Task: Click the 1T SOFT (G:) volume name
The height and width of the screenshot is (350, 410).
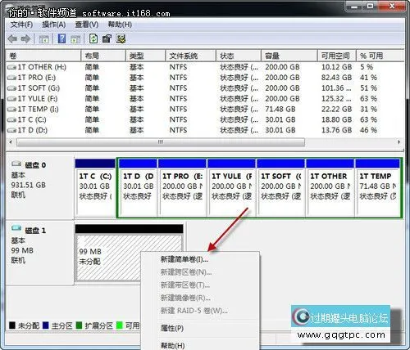Action: coord(39,88)
